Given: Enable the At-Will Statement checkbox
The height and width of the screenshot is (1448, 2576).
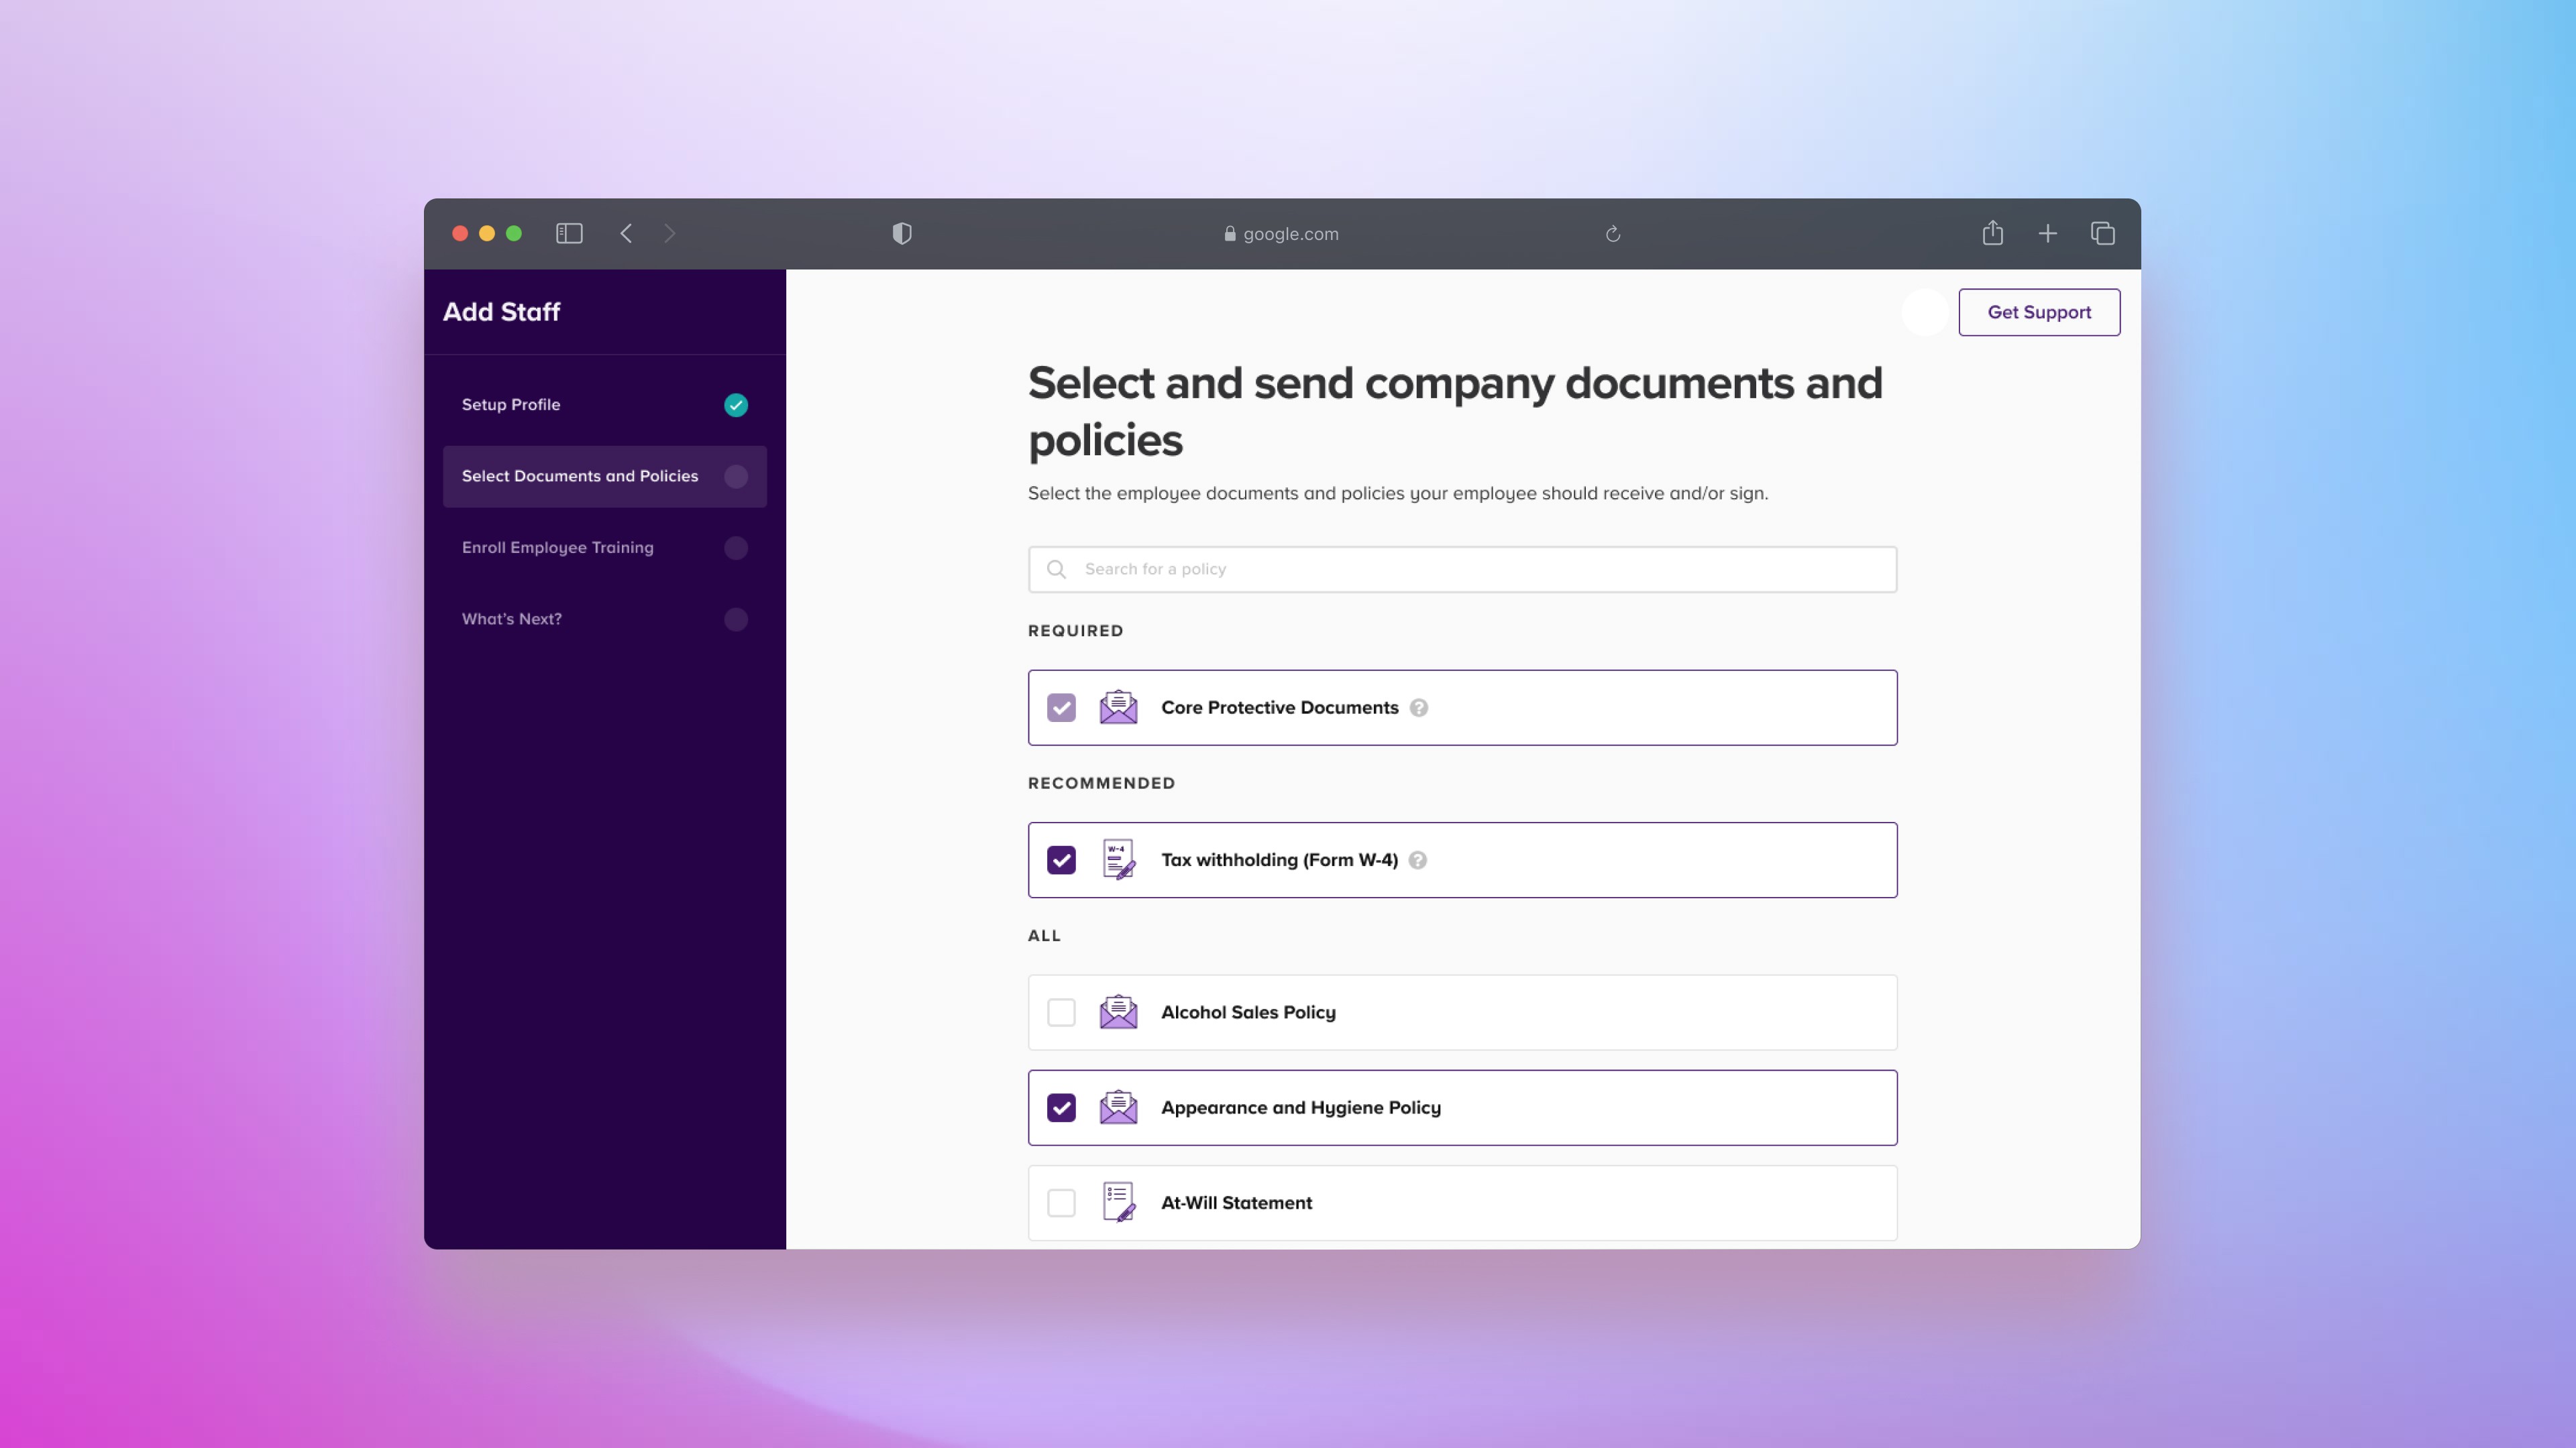Looking at the screenshot, I should tap(1061, 1203).
